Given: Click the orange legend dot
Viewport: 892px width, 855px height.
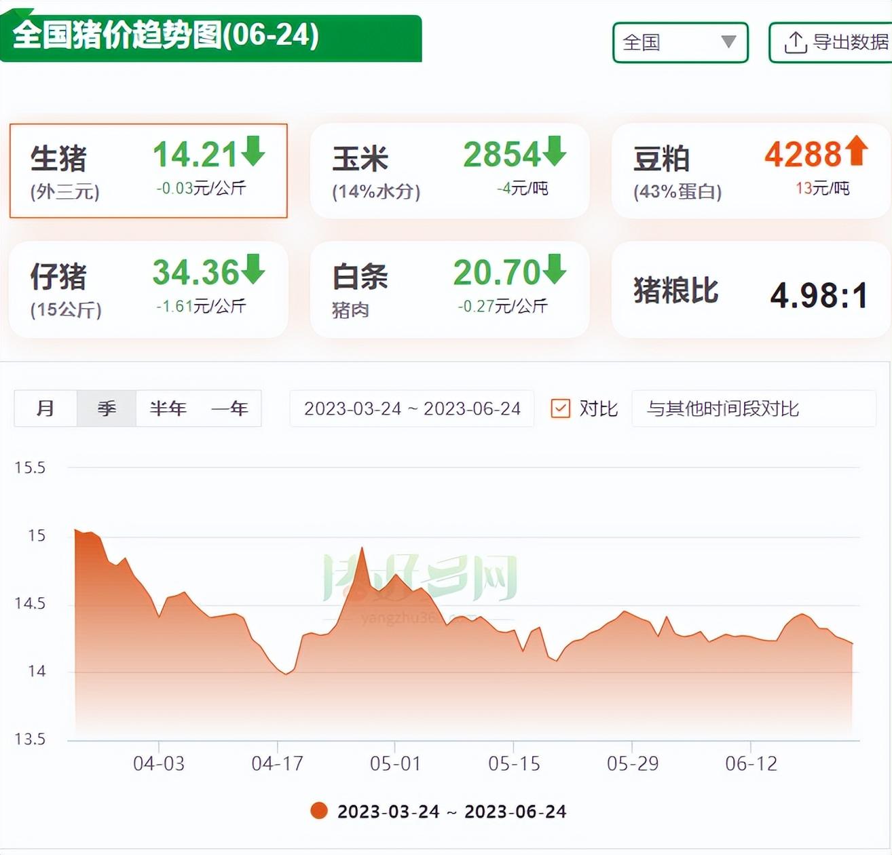Looking at the screenshot, I should pos(319,811).
